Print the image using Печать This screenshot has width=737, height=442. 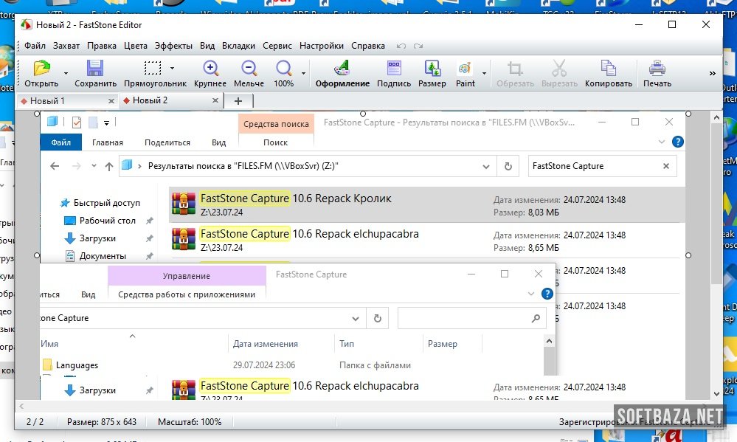tap(657, 69)
